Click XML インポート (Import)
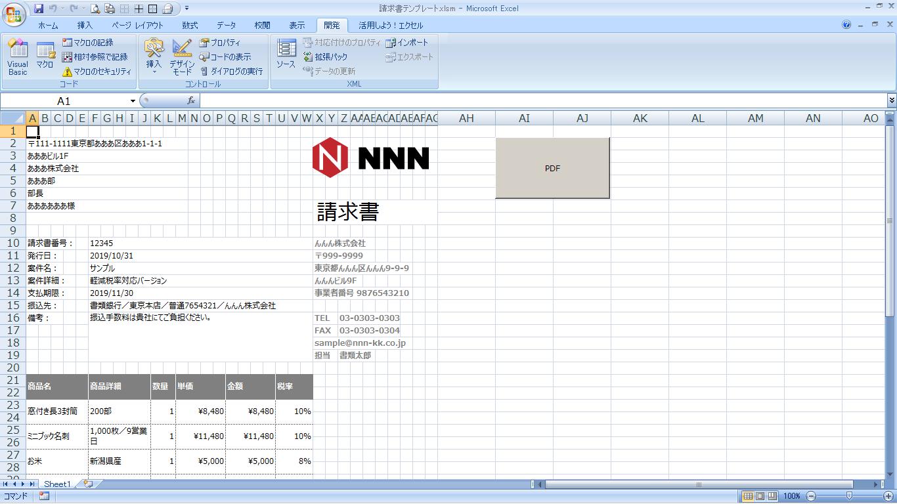The width and height of the screenshot is (897, 504). click(x=406, y=43)
